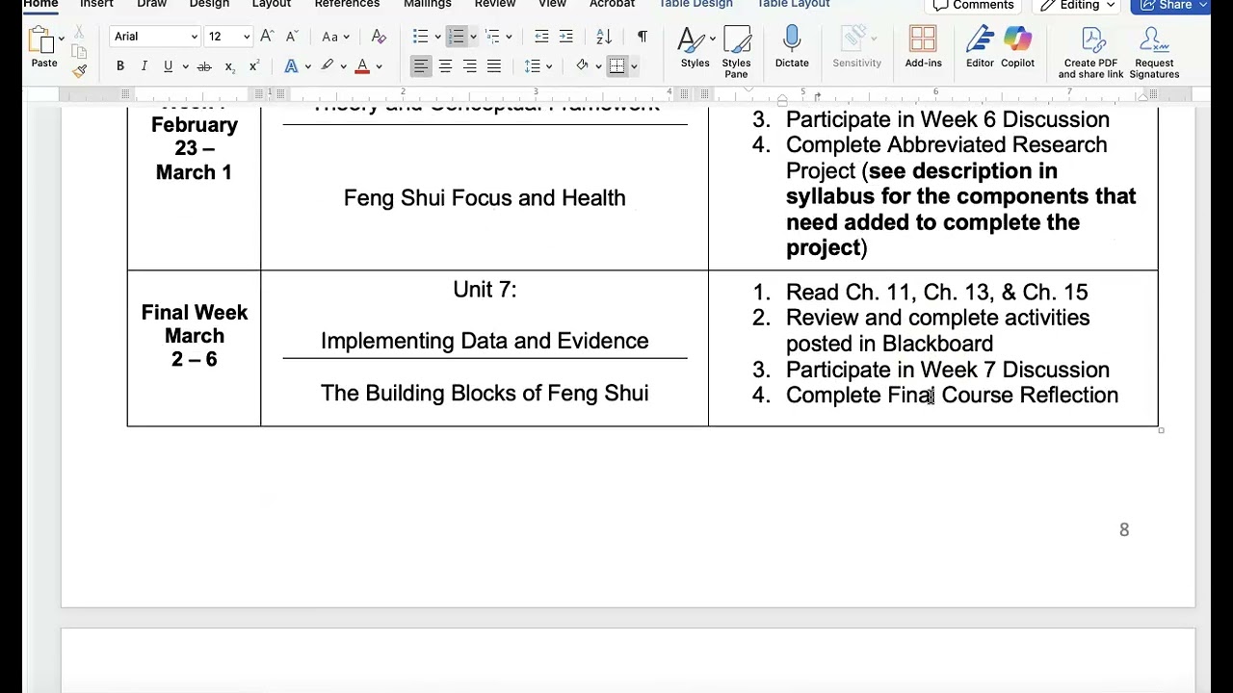Click the "Final Week" table cell
The width and height of the screenshot is (1233, 693).
(194, 348)
